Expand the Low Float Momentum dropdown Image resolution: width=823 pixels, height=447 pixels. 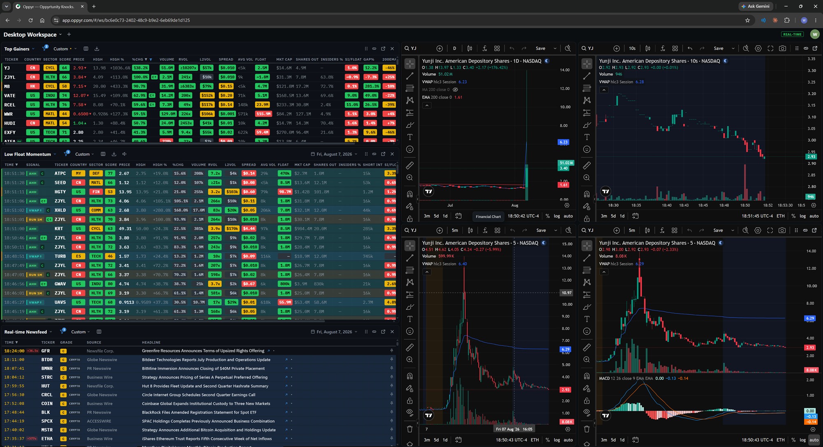30,154
